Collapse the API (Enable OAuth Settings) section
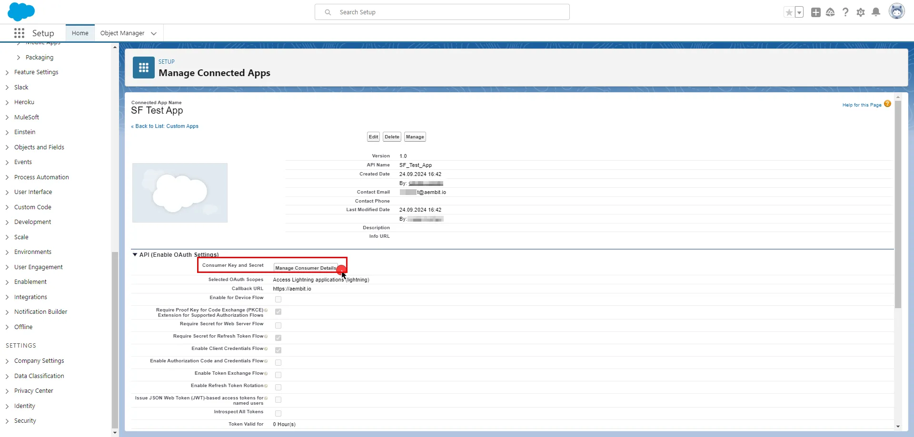Viewport: 914px width, 437px height. pos(135,255)
